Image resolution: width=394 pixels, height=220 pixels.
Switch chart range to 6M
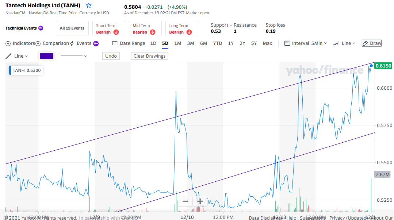pyautogui.click(x=203, y=43)
